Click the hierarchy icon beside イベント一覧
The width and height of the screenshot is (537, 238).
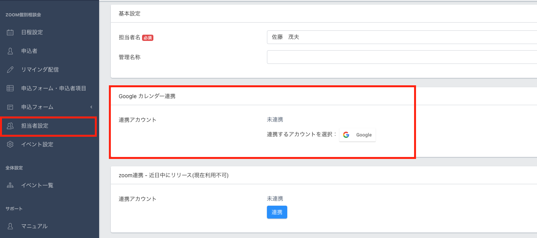pos(11,185)
